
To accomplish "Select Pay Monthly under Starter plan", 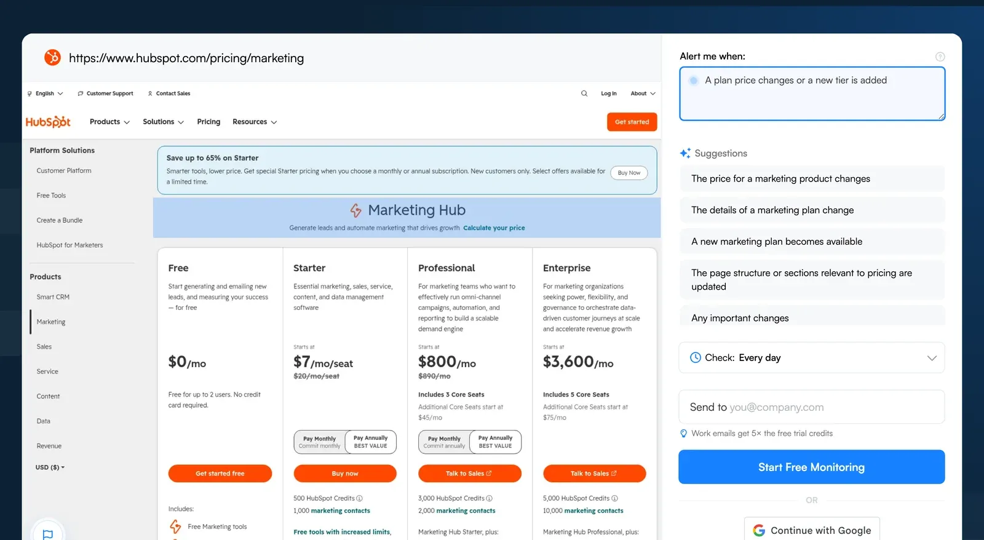I will [320, 442].
